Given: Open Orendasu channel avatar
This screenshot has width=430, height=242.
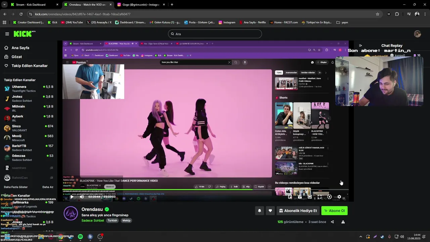Looking at the screenshot, I should coord(71,213).
